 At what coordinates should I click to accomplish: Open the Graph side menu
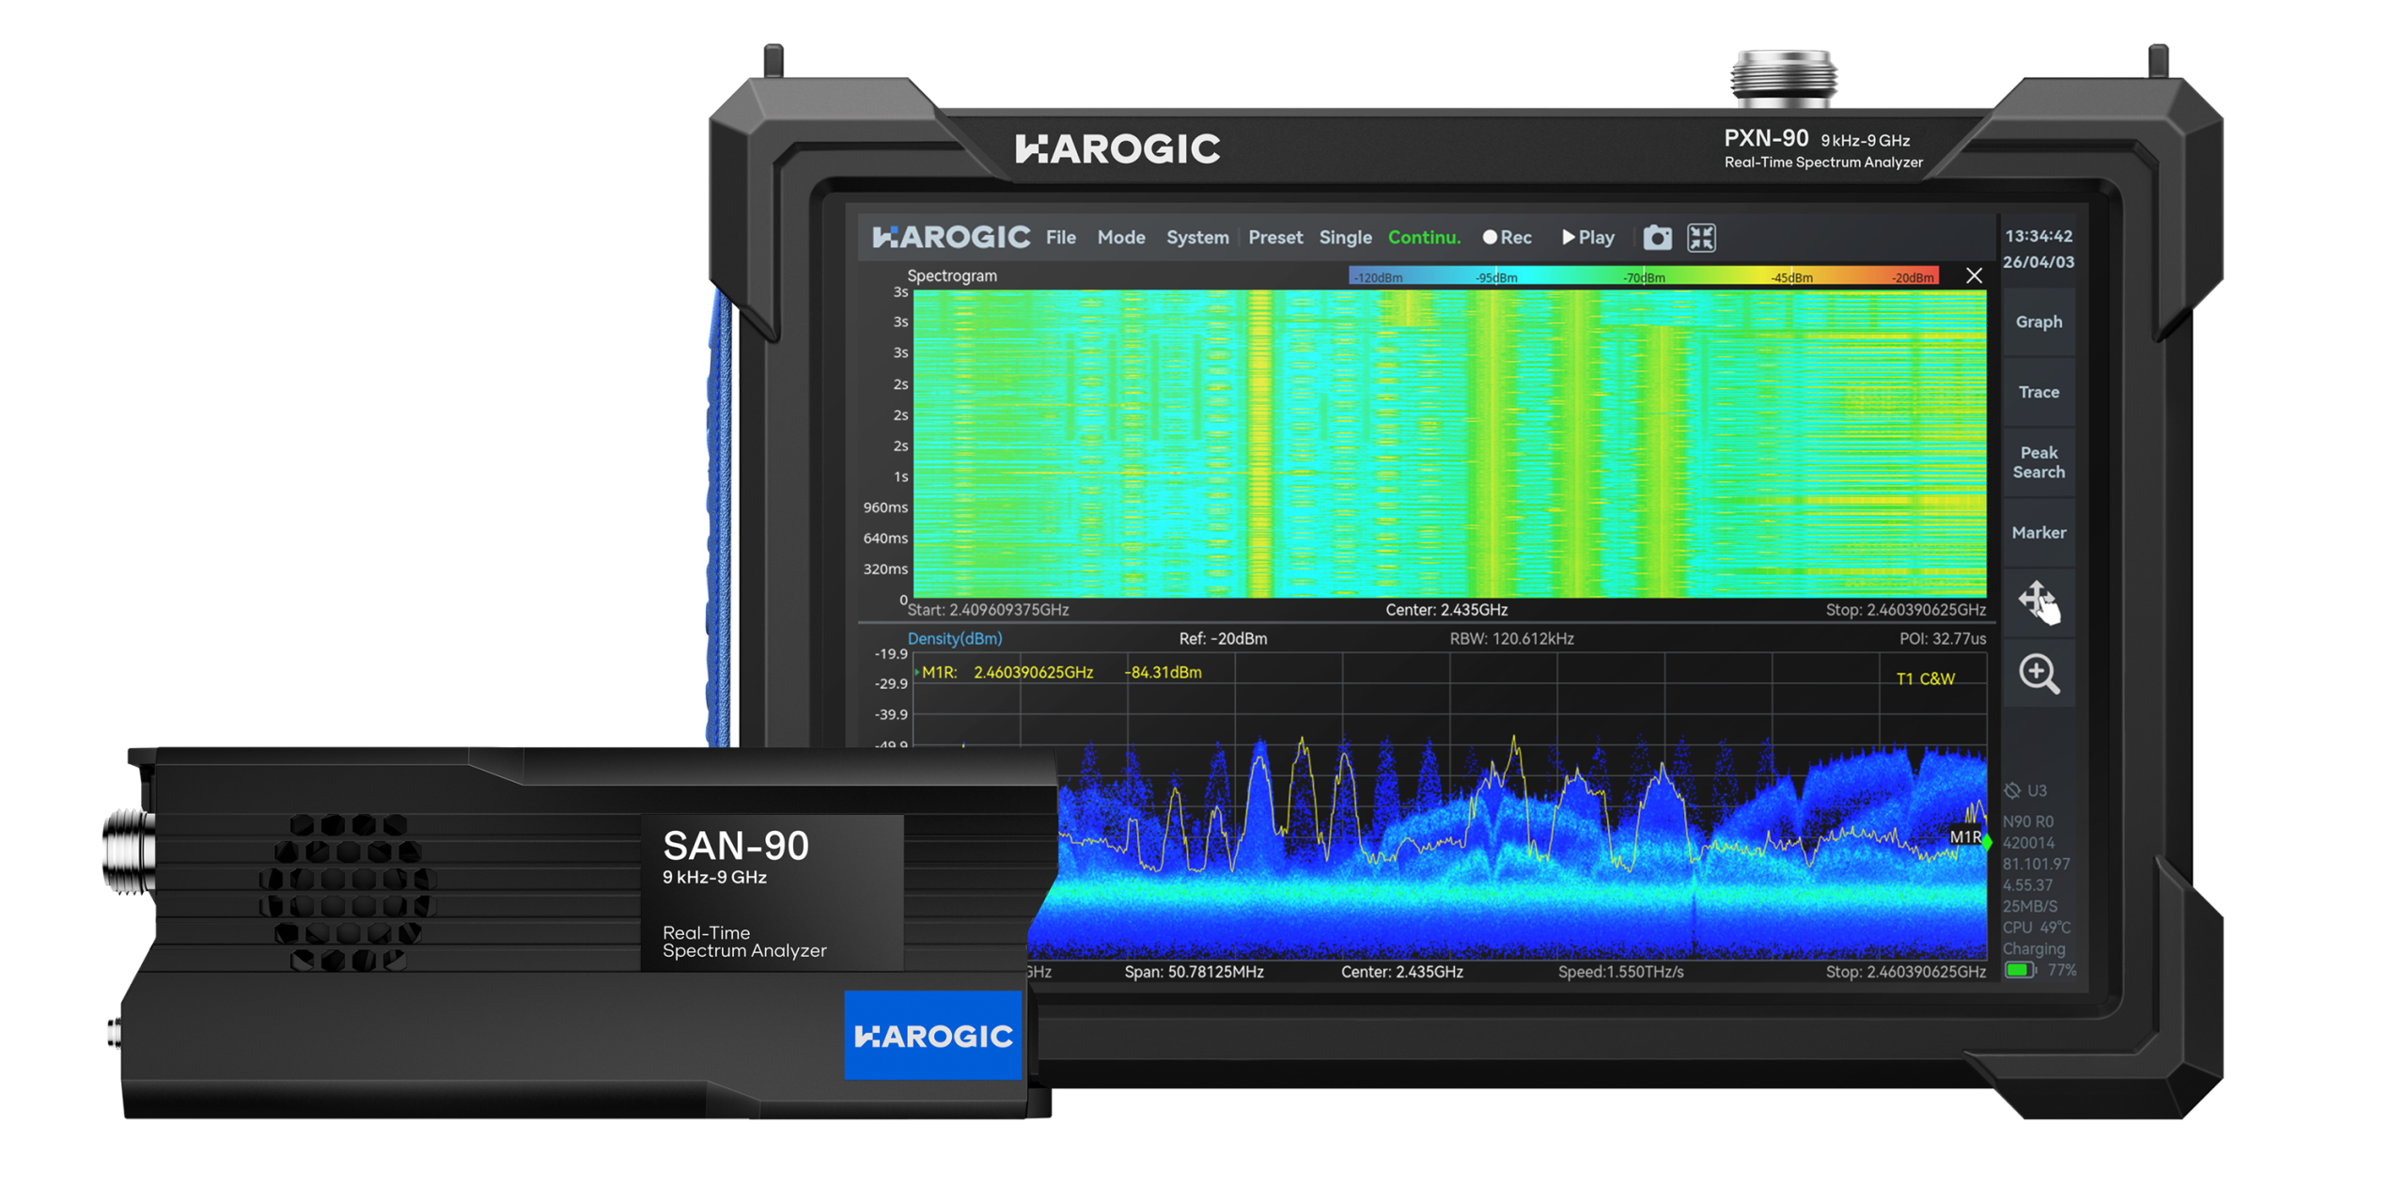(x=2038, y=321)
